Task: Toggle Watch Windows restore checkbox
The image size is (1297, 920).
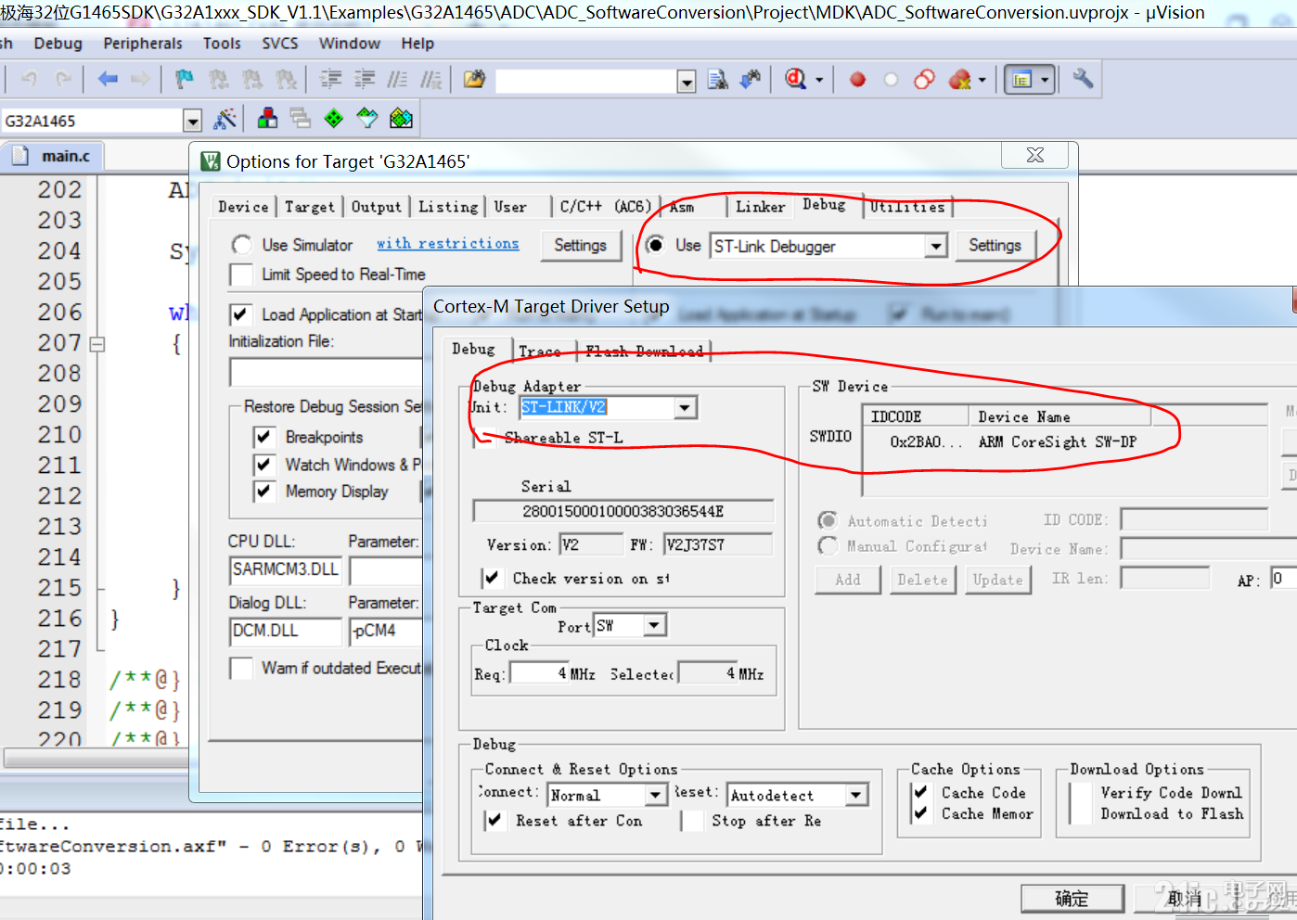Action: [264, 465]
